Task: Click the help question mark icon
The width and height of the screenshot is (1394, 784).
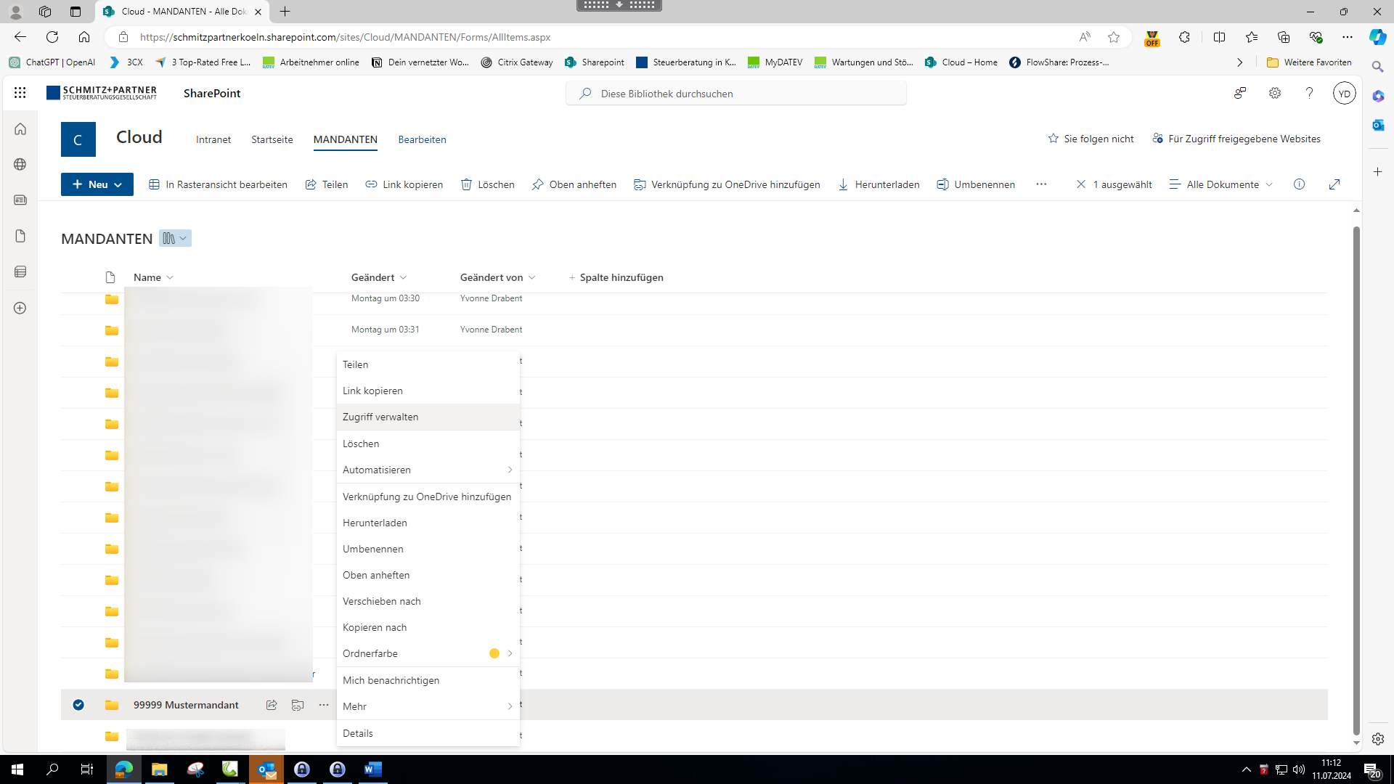Action: pyautogui.click(x=1309, y=93)
